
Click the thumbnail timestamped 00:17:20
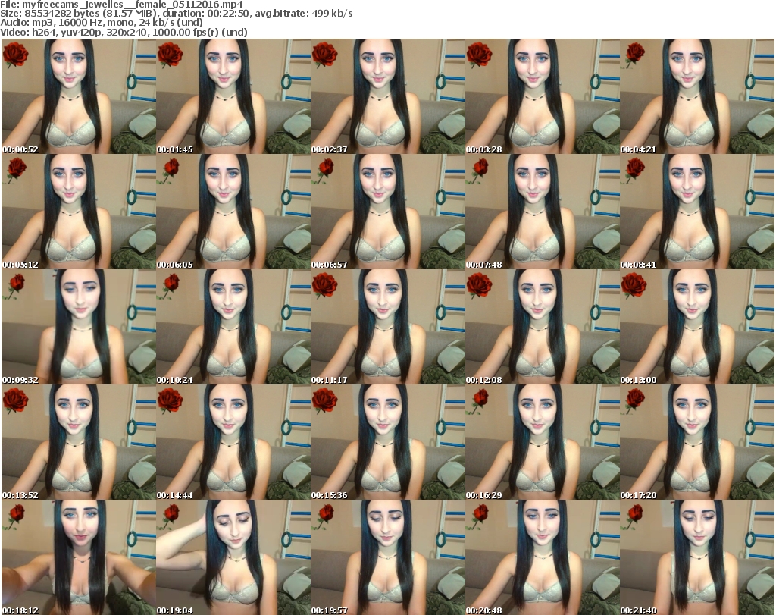point(696,443)
